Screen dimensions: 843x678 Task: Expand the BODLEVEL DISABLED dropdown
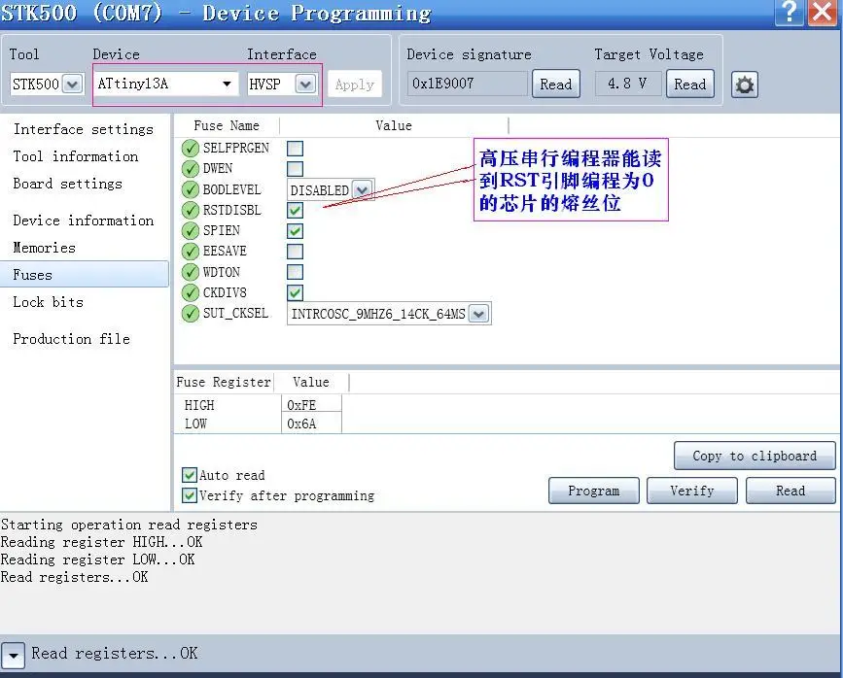[332, 190]
